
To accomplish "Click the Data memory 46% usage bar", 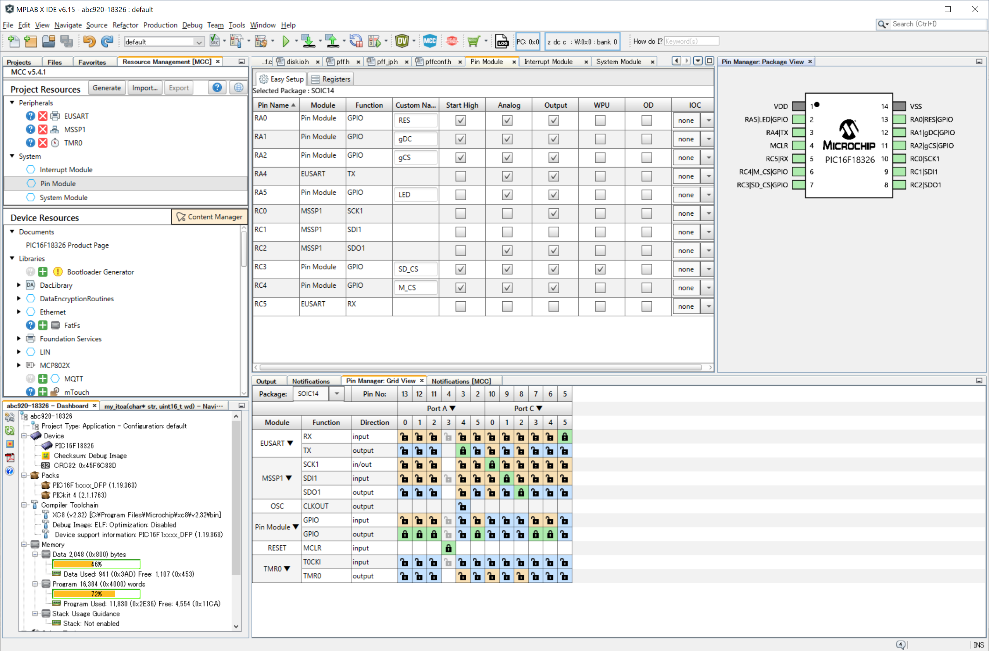I will coord(96,564).
